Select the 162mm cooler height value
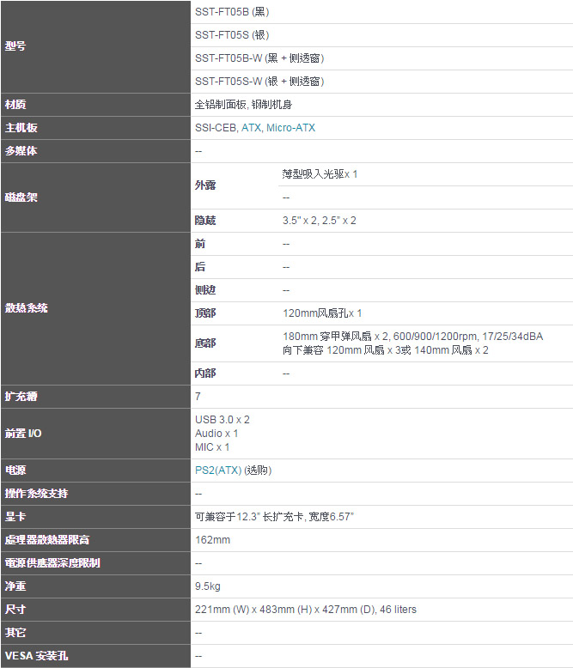This screenshot has height=668, width=573. click(212, 540)
